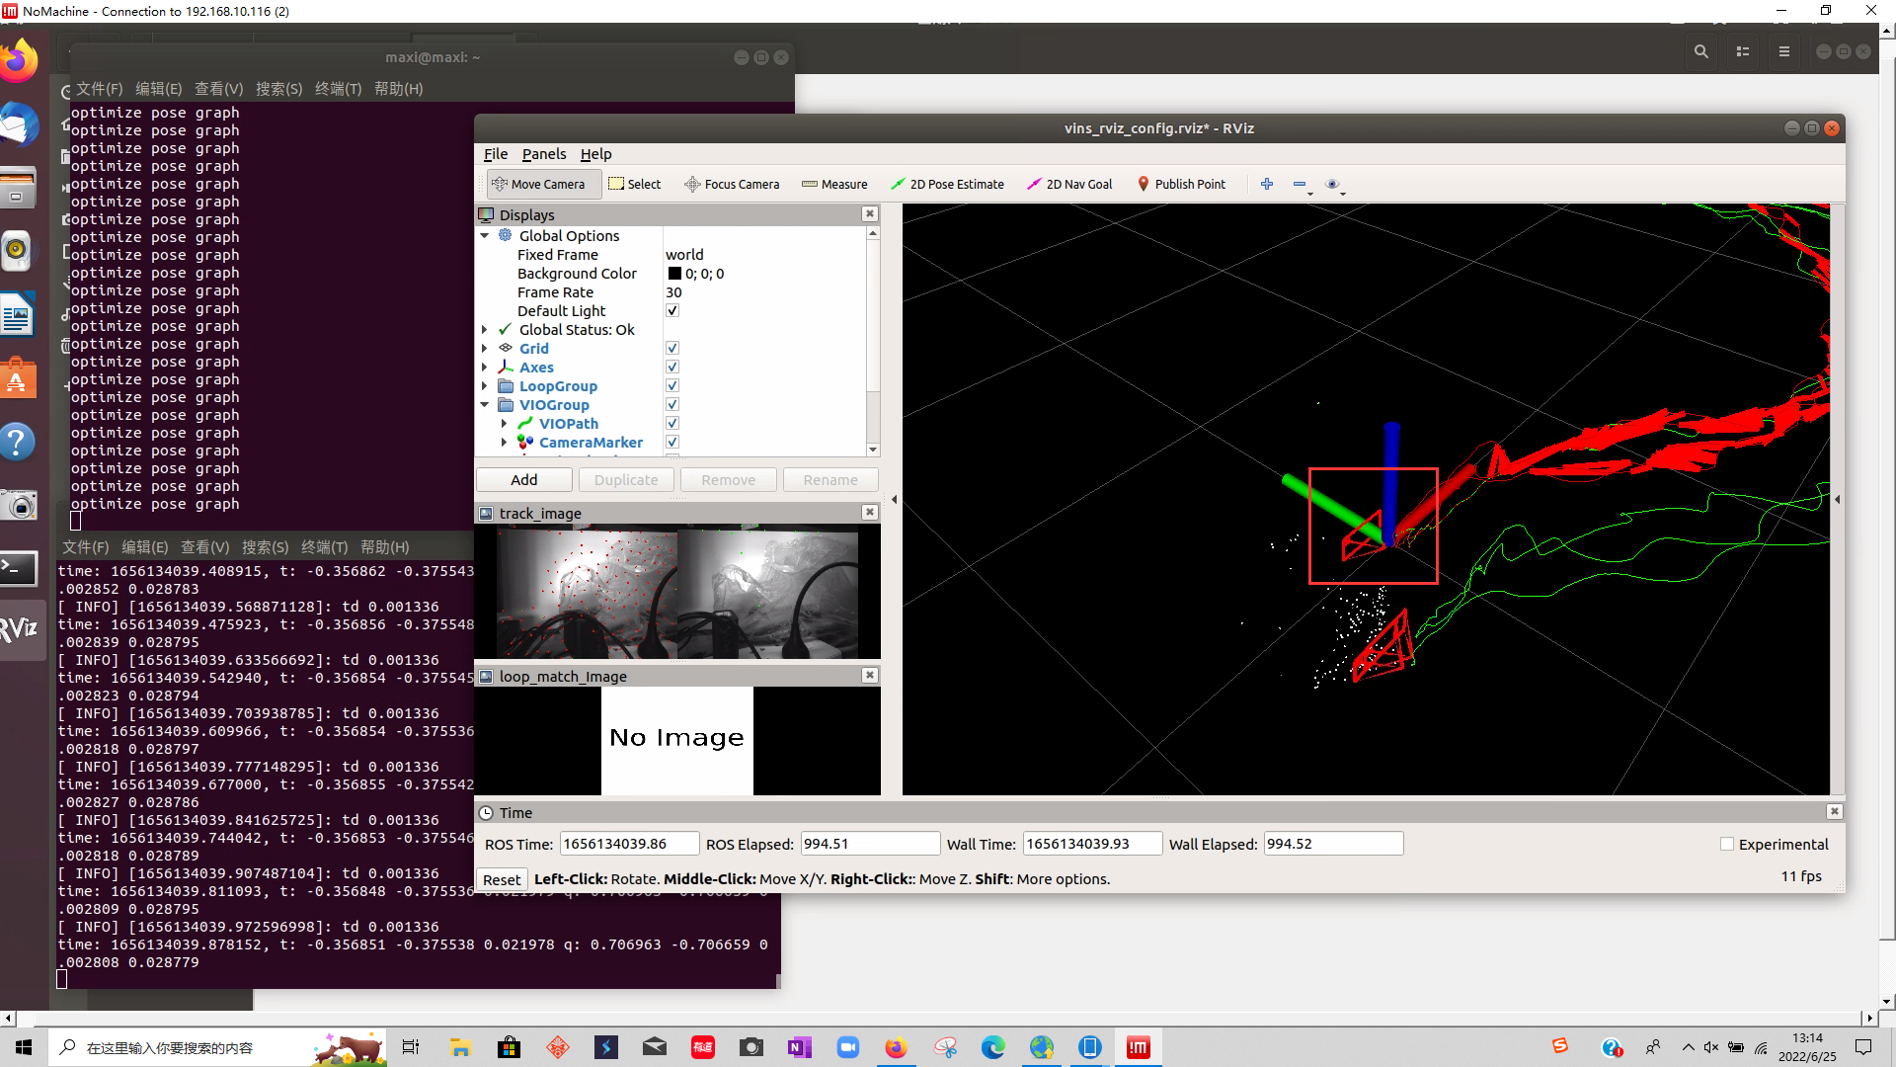Enable the Experimental checkbox

point(1727,845)
